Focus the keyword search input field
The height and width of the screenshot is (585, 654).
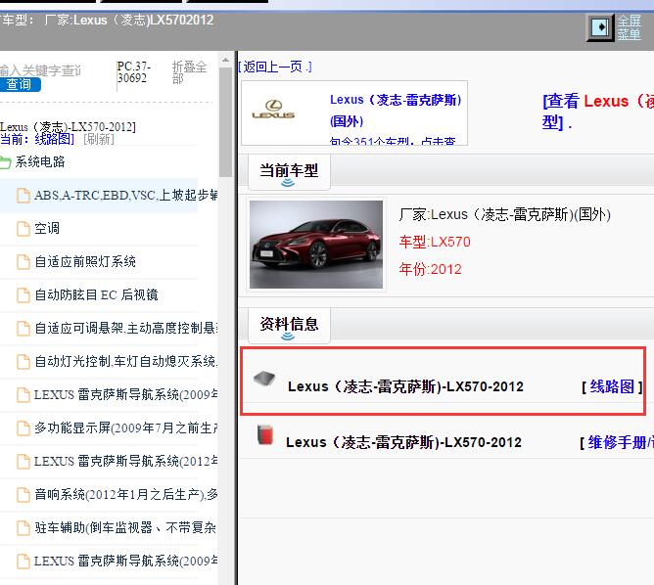[40, 70]
